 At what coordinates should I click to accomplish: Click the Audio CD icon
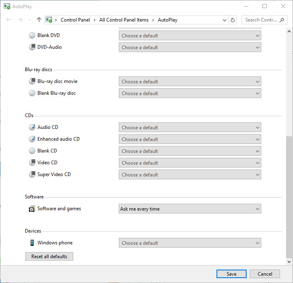coord(32,127)
